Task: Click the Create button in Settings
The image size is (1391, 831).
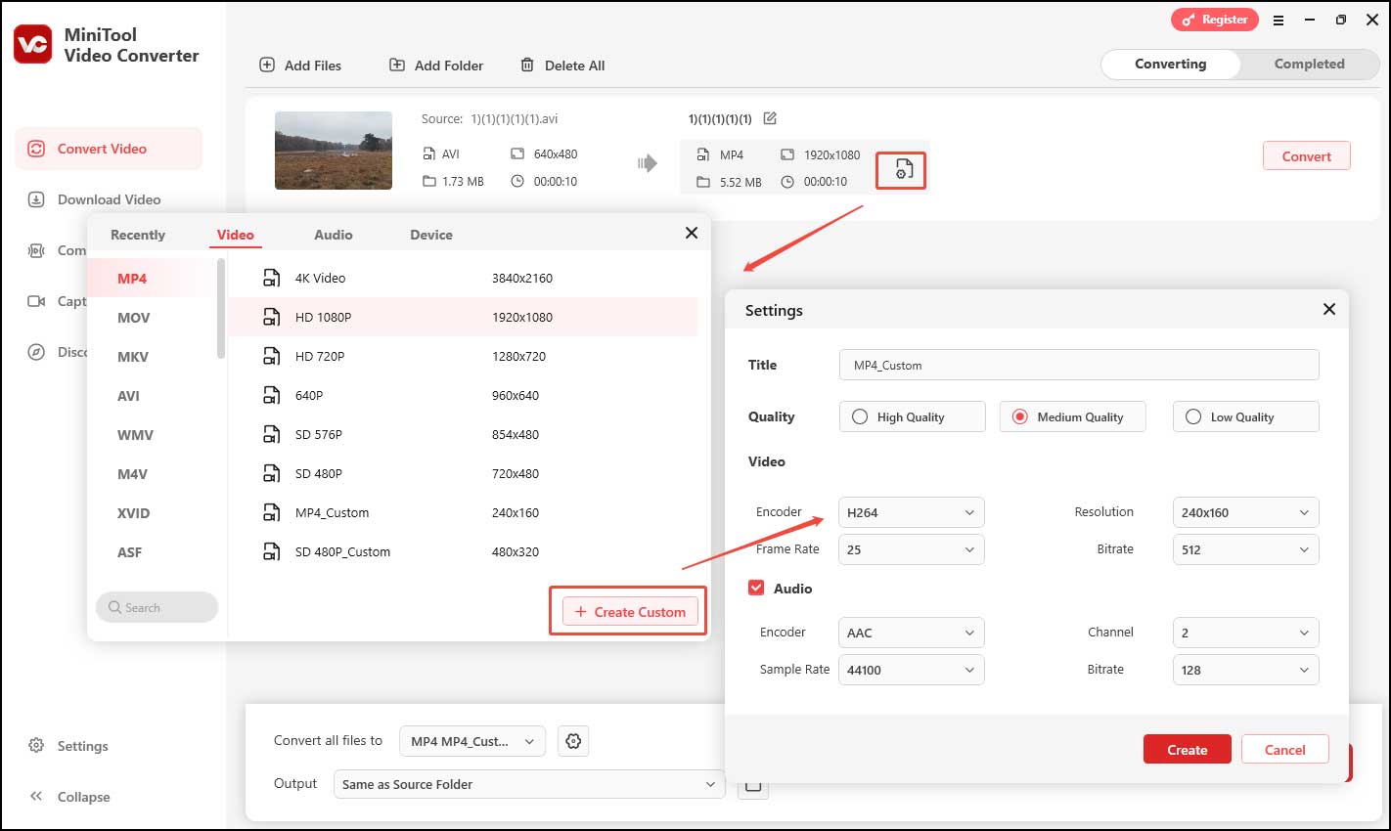Action: (x=1188, y=750)
